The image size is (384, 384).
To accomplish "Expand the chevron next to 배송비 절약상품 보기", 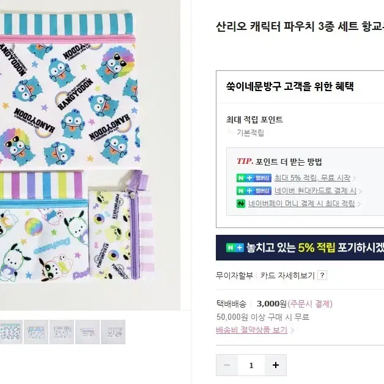I will 292,330.
